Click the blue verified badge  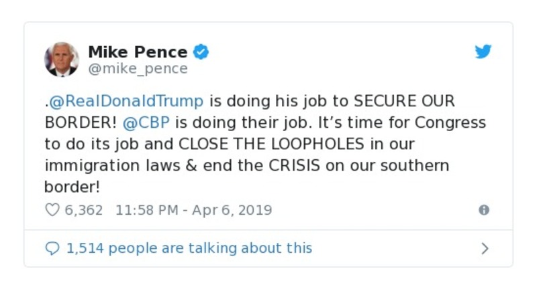[x=201, y=51]
